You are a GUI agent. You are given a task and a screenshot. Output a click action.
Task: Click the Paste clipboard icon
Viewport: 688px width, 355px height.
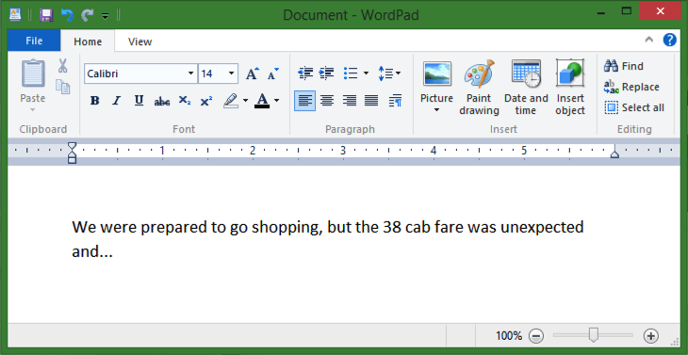[x=33, y=73]
